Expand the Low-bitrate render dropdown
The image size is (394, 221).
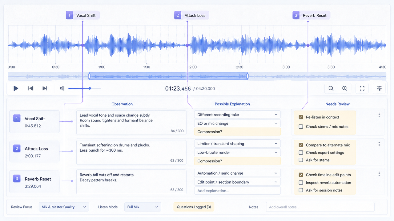[237, 152]
